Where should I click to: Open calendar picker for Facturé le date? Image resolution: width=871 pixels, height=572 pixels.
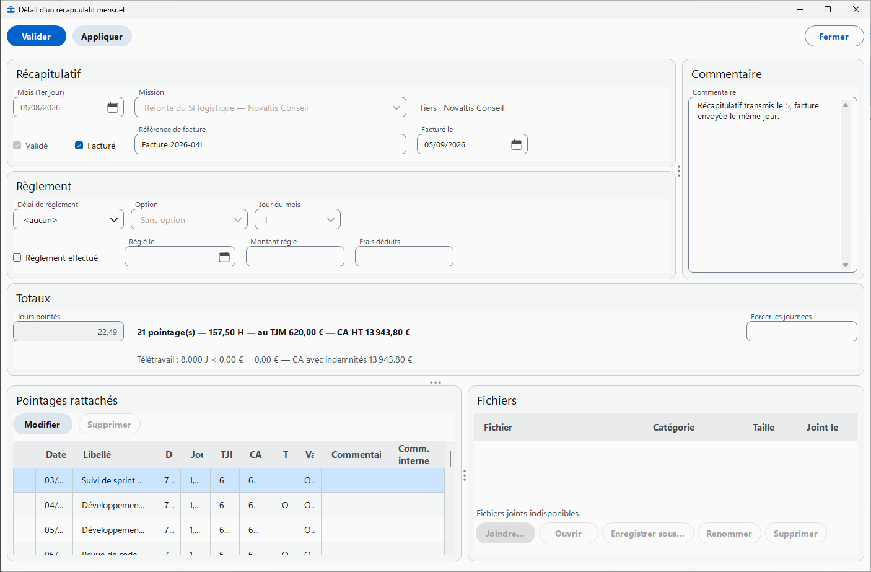pyautogui.click(x=517, y=144)
